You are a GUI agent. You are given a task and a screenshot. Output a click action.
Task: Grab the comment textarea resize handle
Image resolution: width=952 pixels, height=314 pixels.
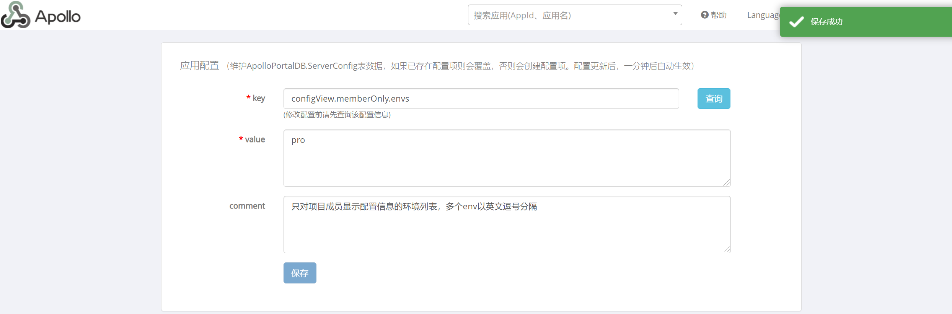tap(727, 249)
